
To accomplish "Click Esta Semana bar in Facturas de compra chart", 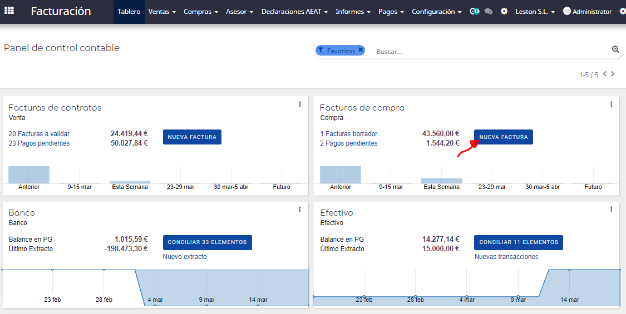I will point(441,181).
